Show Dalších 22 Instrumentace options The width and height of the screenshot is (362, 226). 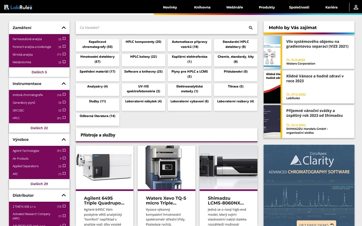(x=39, y=128)
